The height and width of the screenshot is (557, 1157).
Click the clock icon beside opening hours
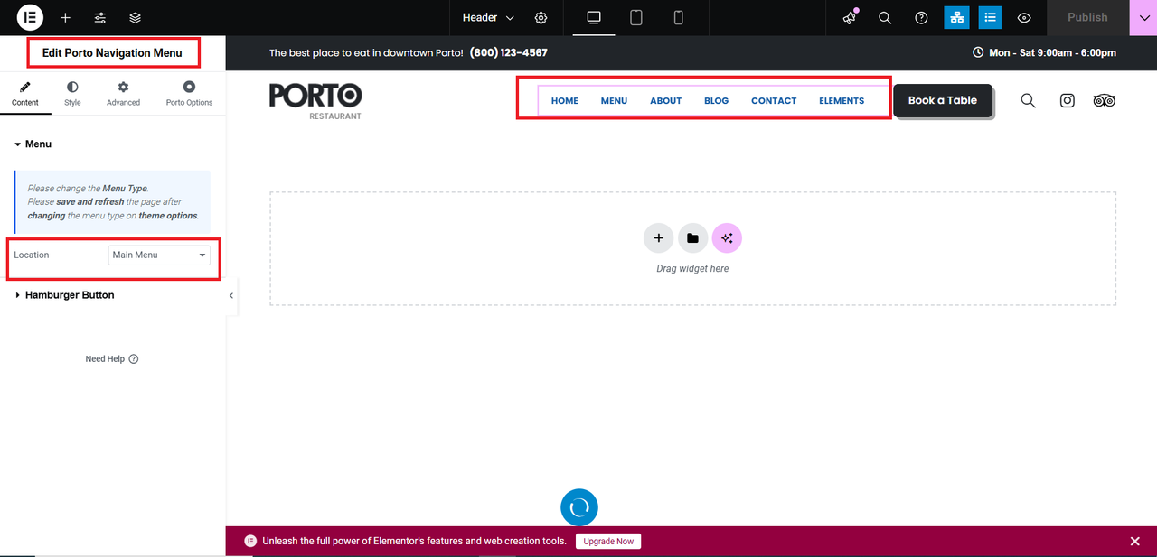(978, 52)
